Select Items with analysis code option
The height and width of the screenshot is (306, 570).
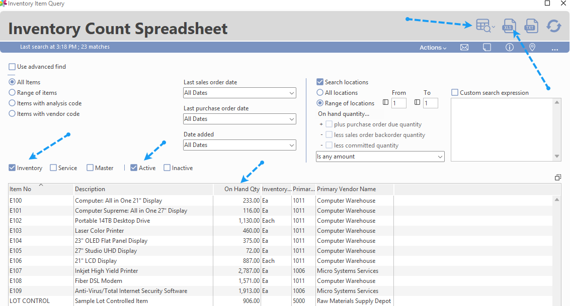pos(12,103)
